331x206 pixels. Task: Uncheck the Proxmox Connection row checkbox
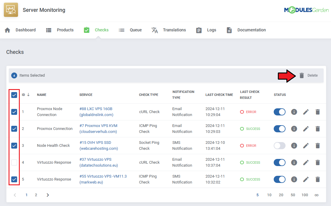[x=14, y=129]
